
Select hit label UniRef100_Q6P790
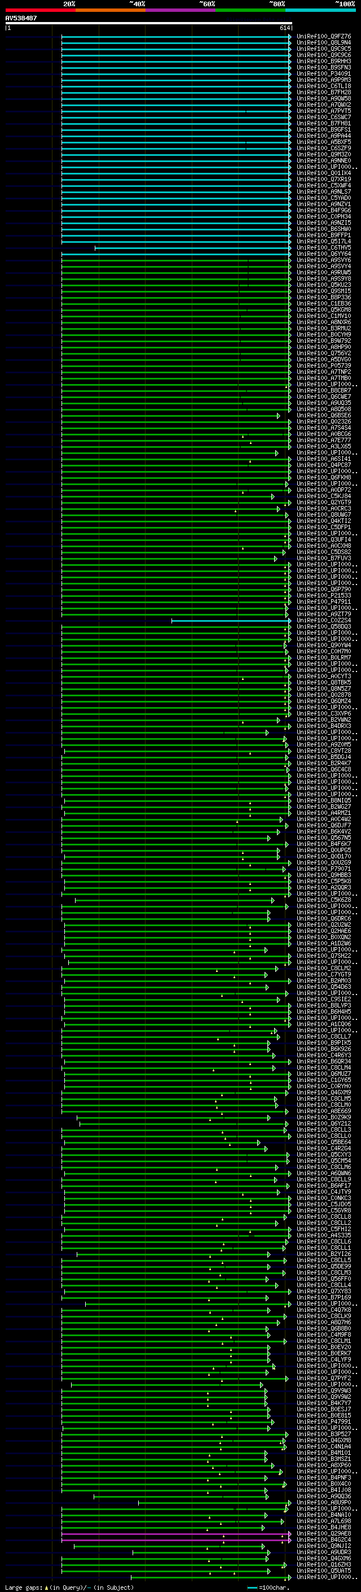[x=324, y=589]
